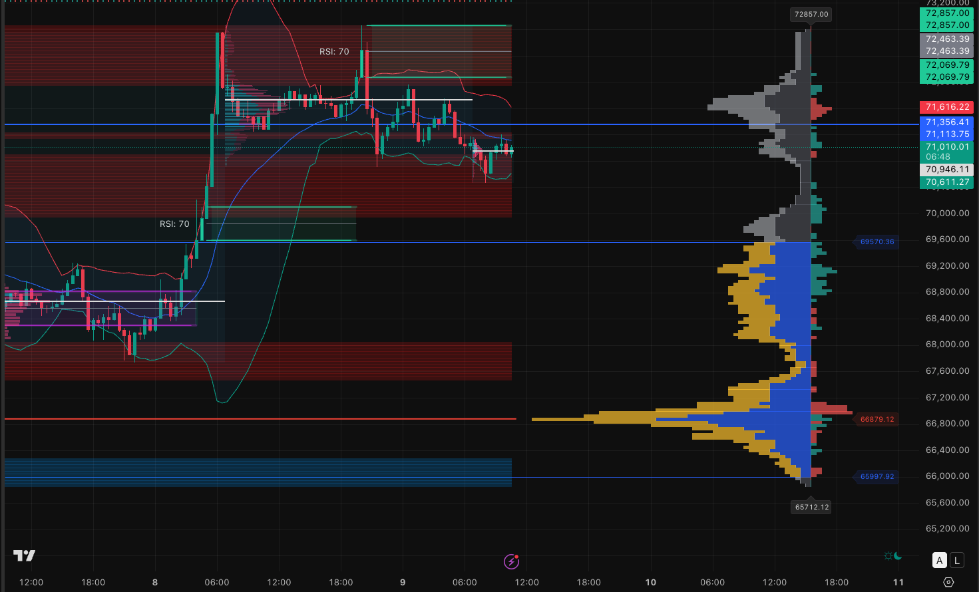Screen dimensions: 979x592
Task: Click the purple lightning bolt icon
Action: (511, 561)
